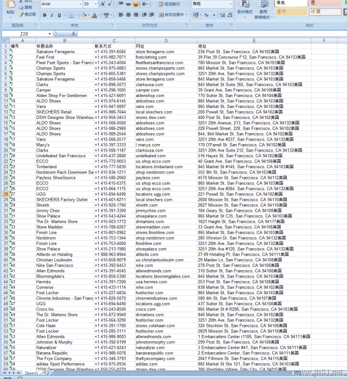Click the Insert Function fx icon
Viewport: 347px width, 379px height.
pyautogui.click(x=74, y=34)
